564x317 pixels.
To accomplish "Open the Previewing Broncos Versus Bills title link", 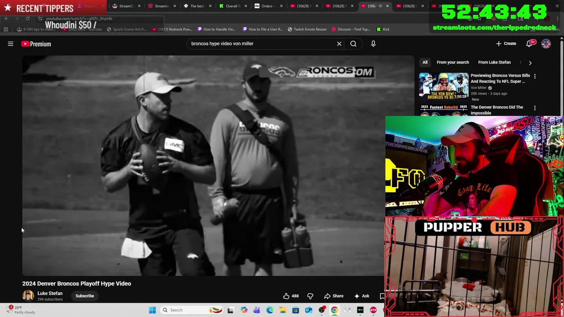I will (x=500, y=78).
